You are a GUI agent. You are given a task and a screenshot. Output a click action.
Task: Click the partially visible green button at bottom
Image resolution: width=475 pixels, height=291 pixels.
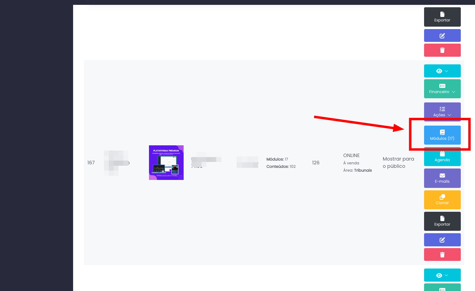pyautogui.click(x=442, y=288)
